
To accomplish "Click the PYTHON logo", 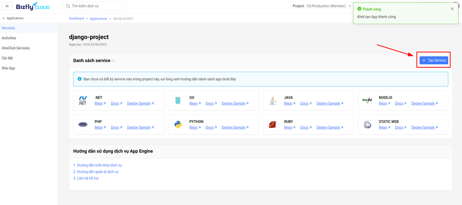I will tap(178, 125).
